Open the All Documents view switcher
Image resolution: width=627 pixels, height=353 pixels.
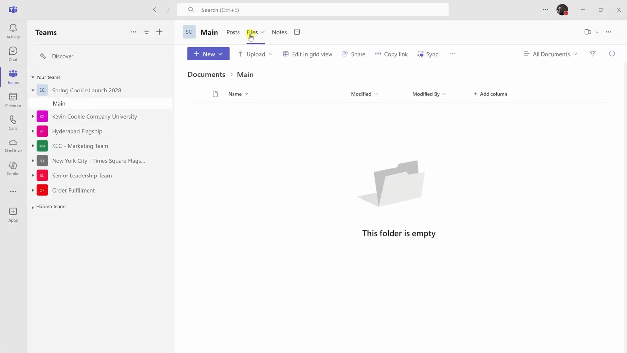pos(551,54)
